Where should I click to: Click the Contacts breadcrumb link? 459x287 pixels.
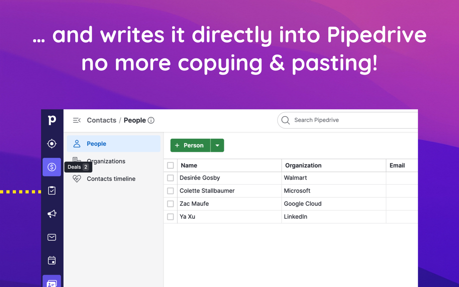[102, 120]
